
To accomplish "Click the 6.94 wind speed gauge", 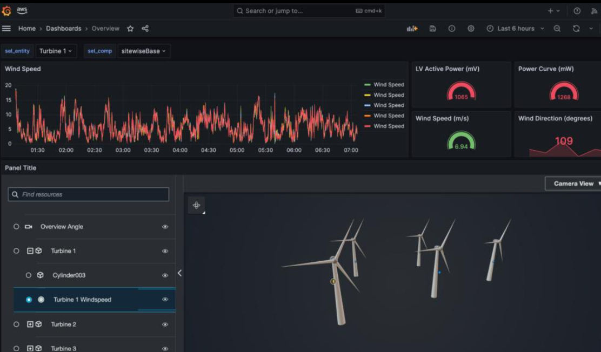I will [461, 141].
